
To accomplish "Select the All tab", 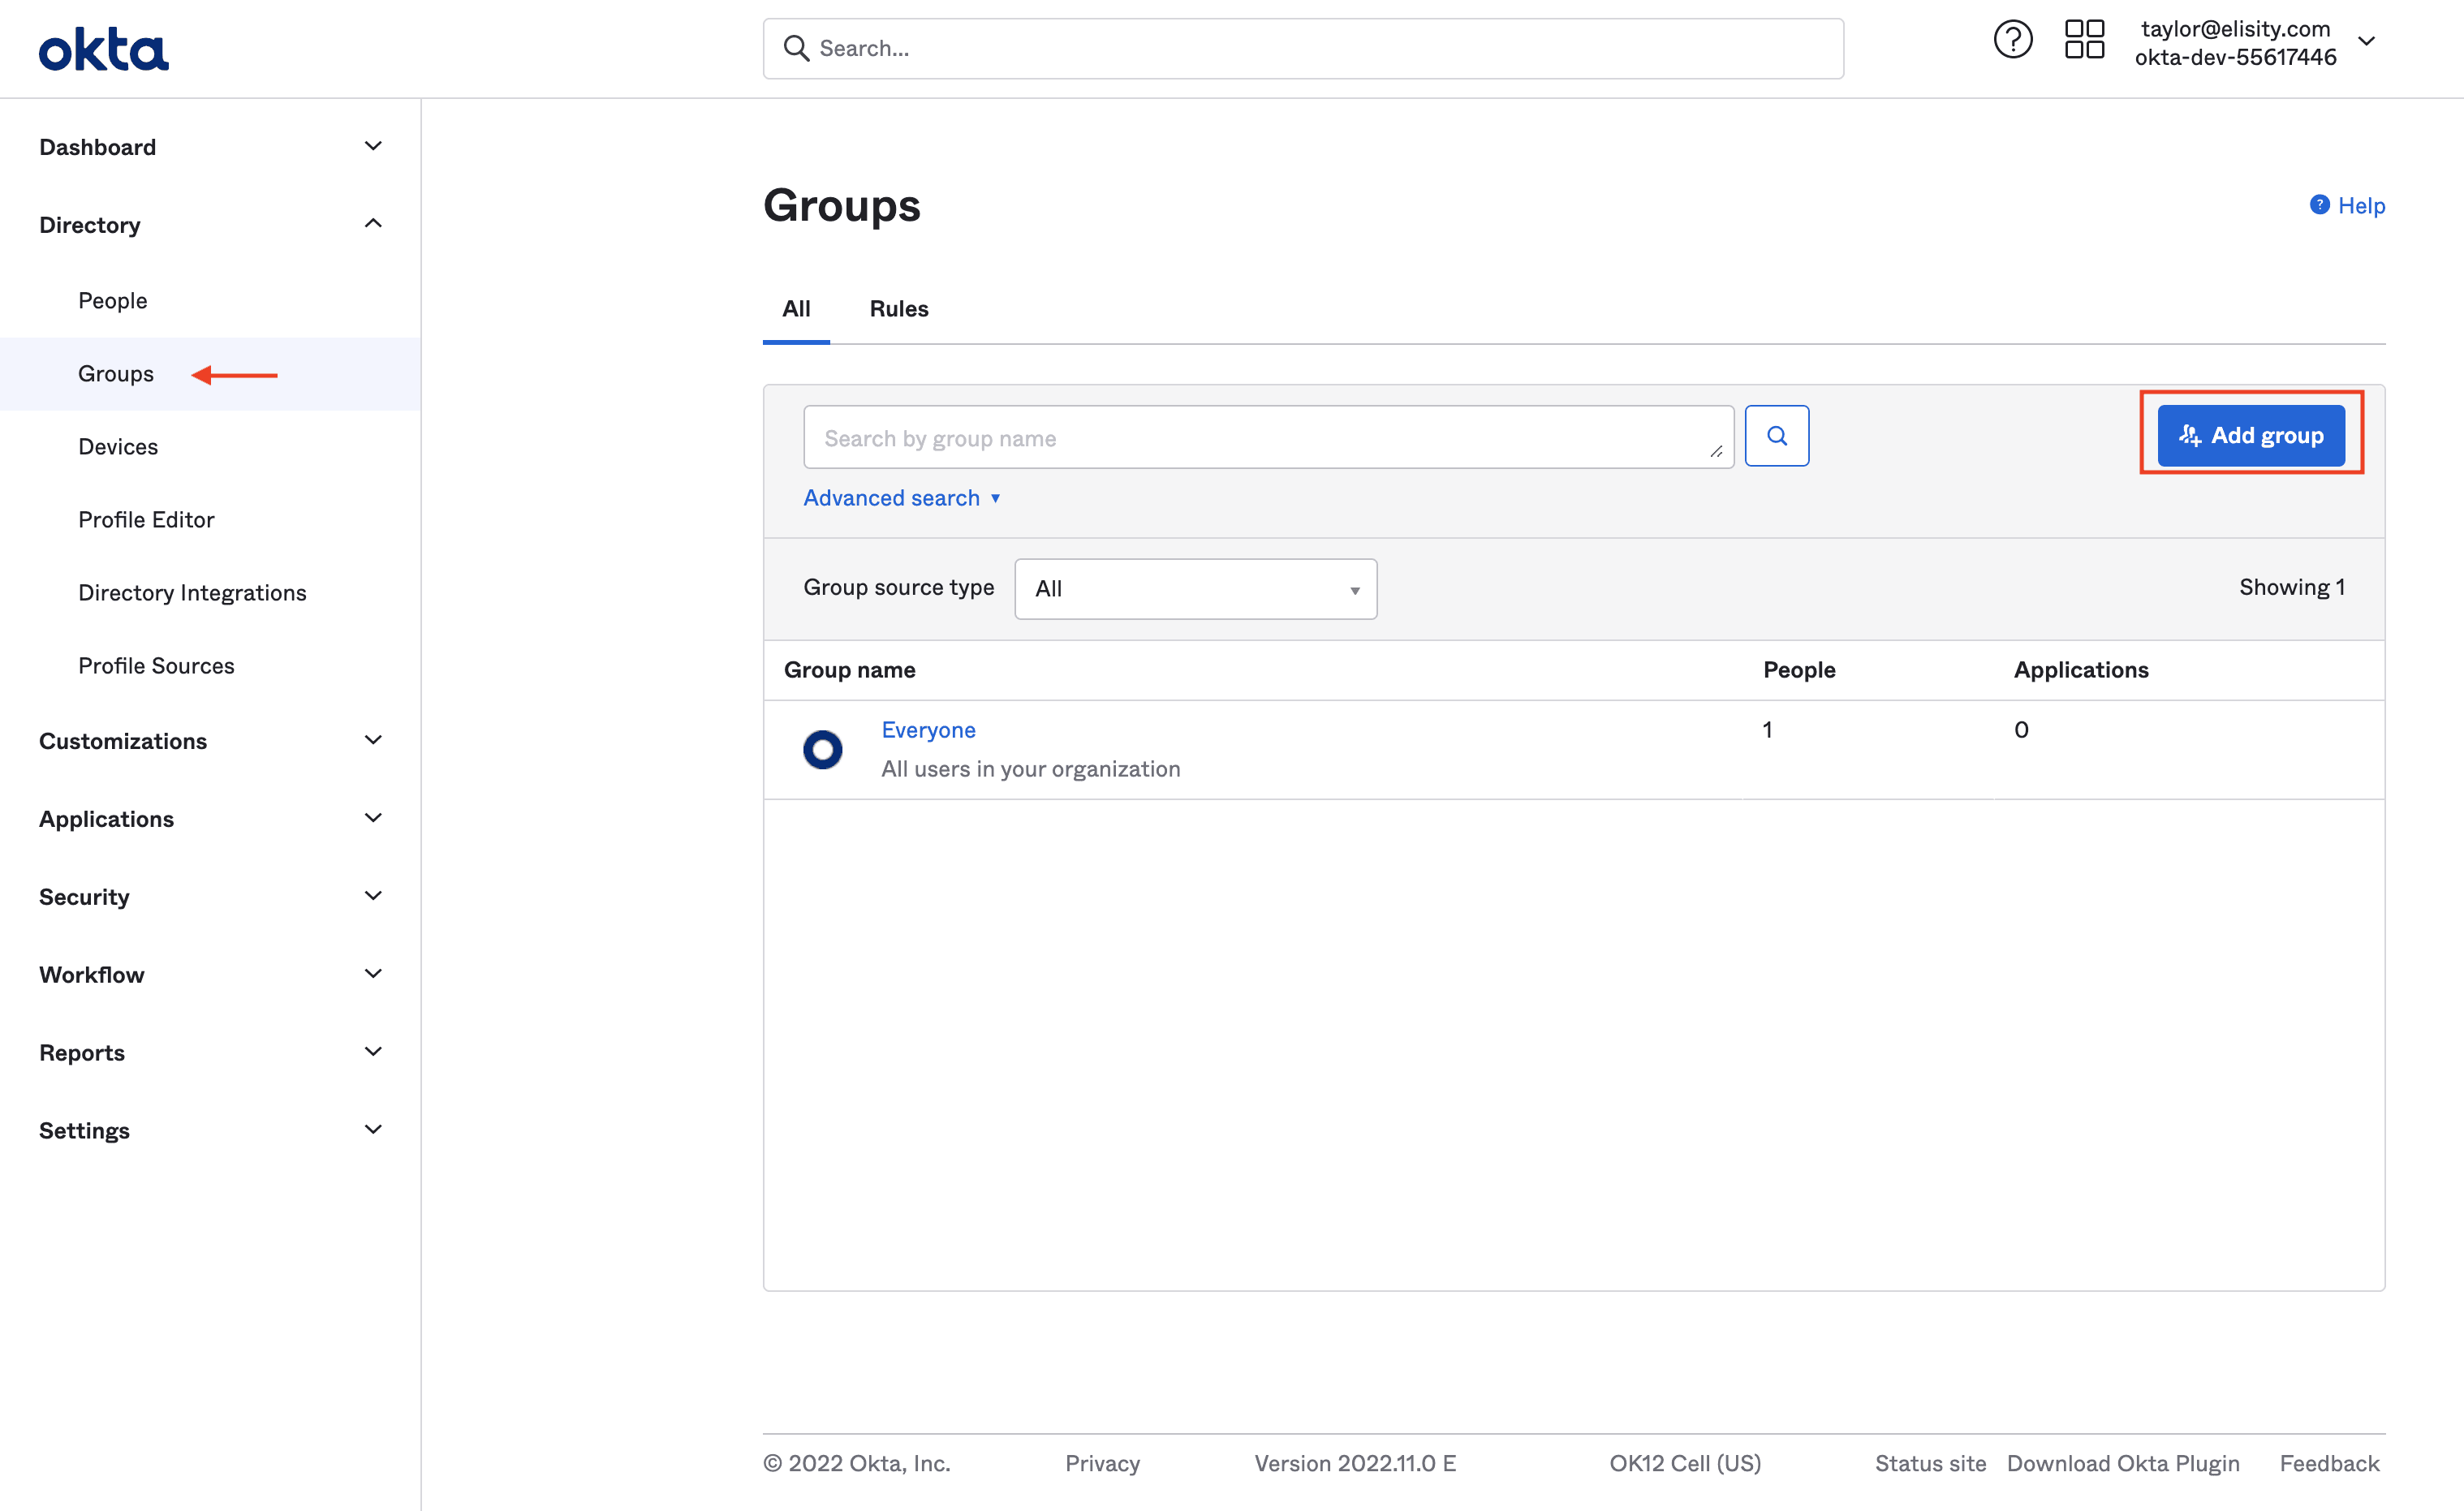I will coord(796,309).
